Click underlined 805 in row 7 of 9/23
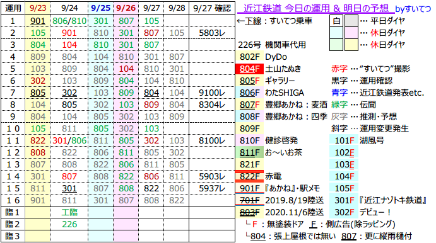Viewport: 436px width, 243px height. [37, 93]
